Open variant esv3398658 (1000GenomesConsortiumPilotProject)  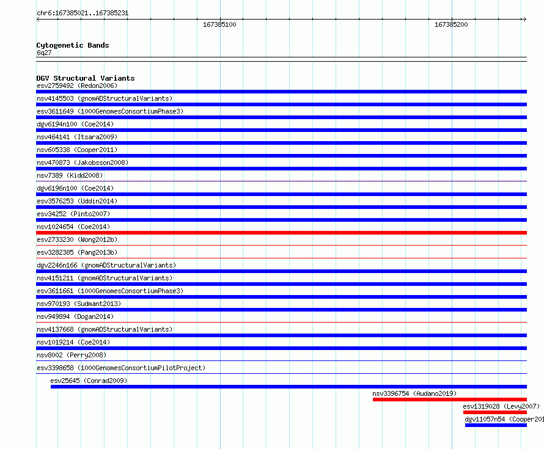coord(121,368)
